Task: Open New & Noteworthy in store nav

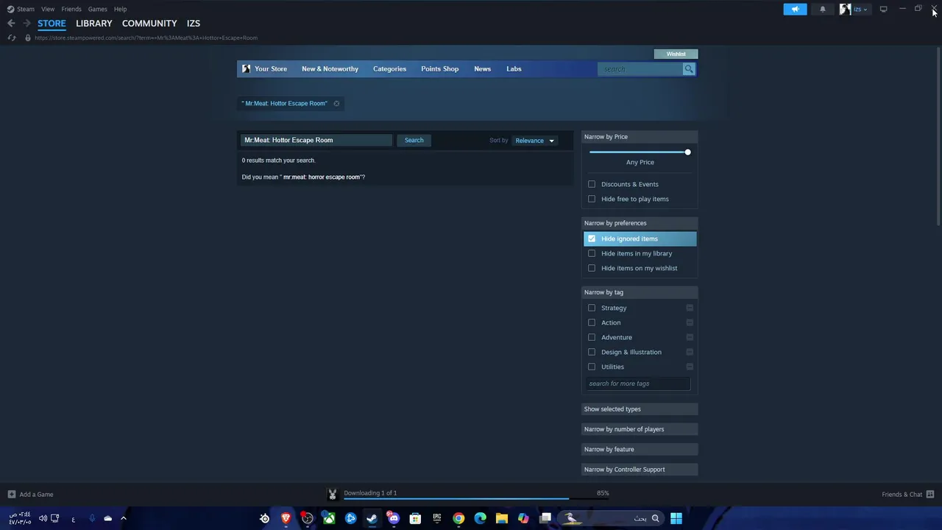Action: coord(330,69)
